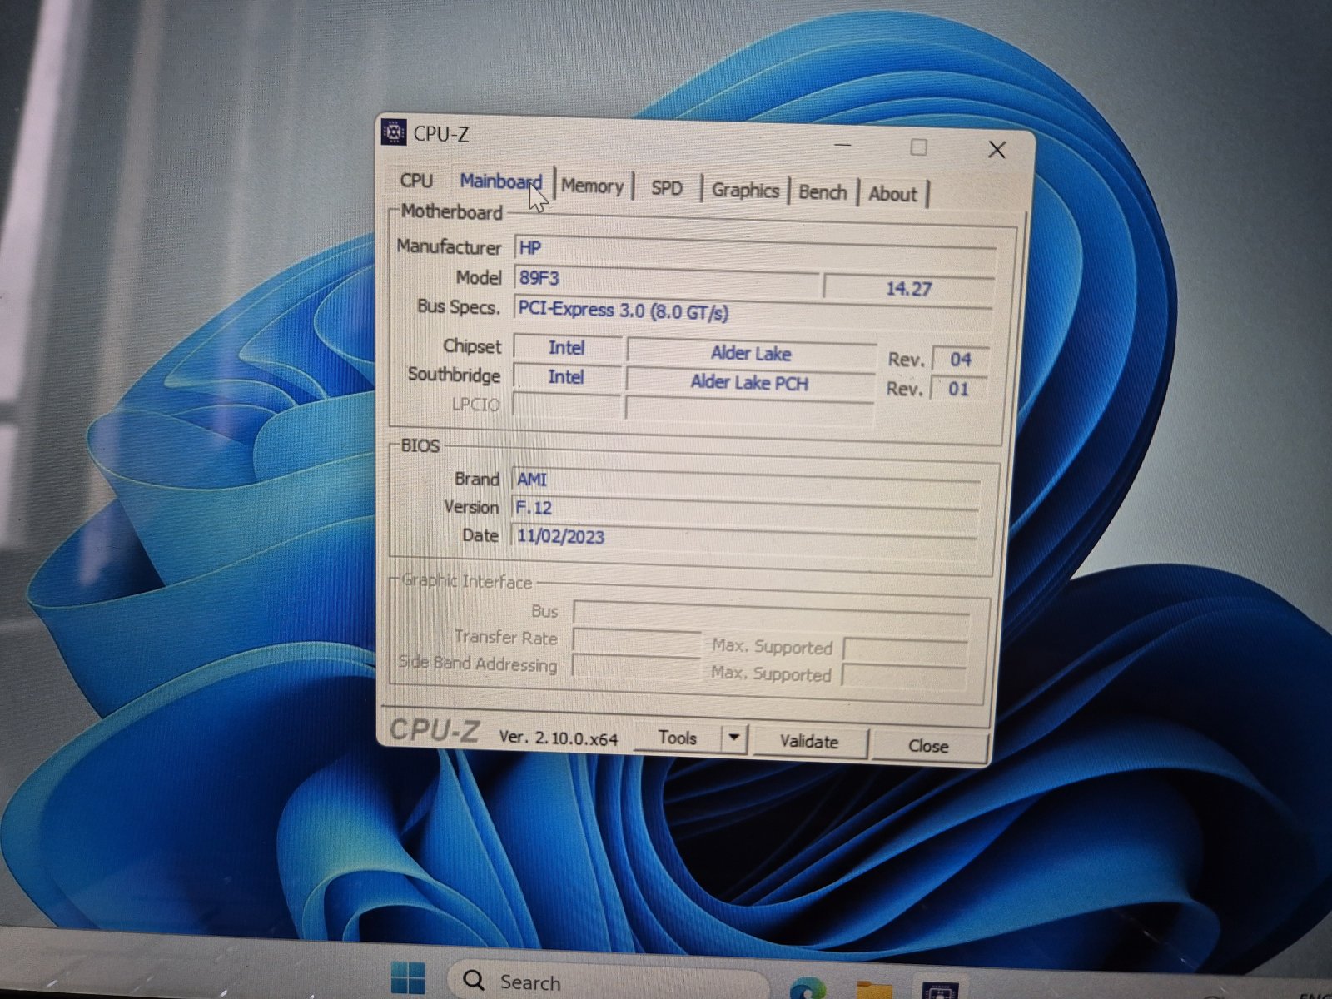Viewport: 1332px width, 999px height.
Task: Click the CPU-Z title bar app icon
Action: 393,132
